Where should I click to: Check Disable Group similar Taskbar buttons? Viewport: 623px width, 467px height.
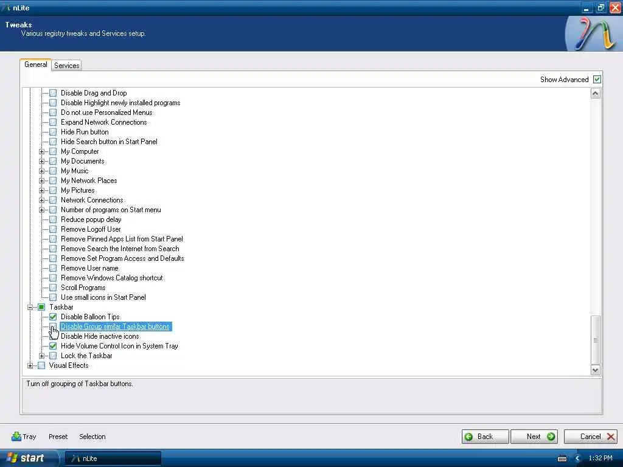[x=53, y=327]
